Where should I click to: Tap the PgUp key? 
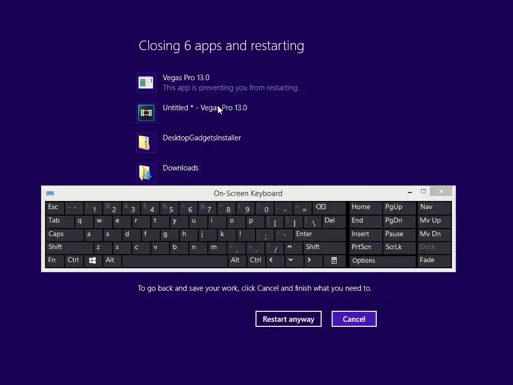click(399, 208)
